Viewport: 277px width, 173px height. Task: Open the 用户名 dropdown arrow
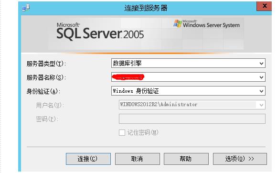pos(261,105)
